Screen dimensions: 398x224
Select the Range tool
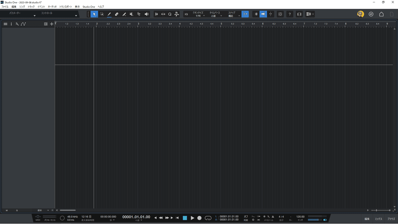(102, 14)
